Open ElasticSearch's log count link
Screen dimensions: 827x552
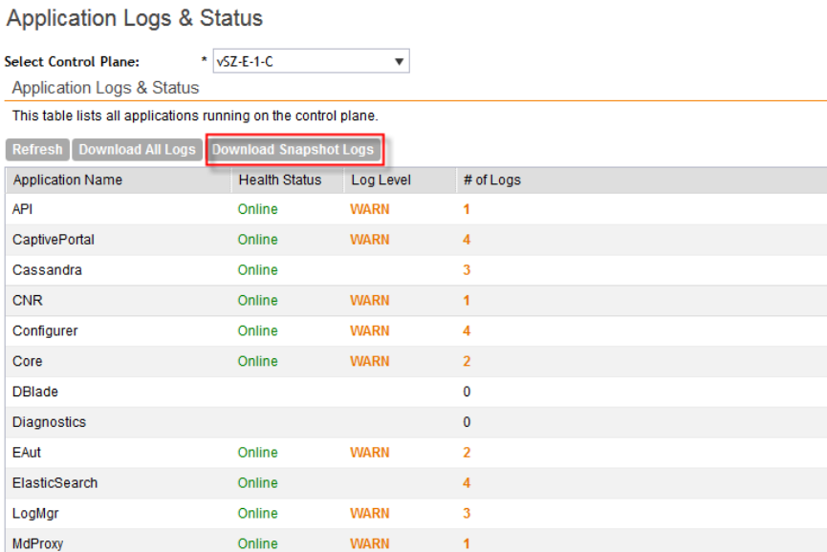(x=467, y=483)
